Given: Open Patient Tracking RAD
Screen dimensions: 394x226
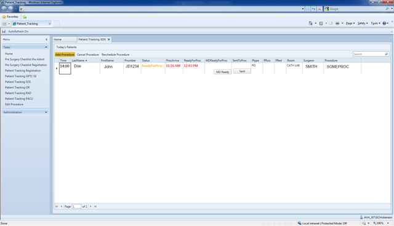Looking at the screenshot, I should [x=18, y=93].
